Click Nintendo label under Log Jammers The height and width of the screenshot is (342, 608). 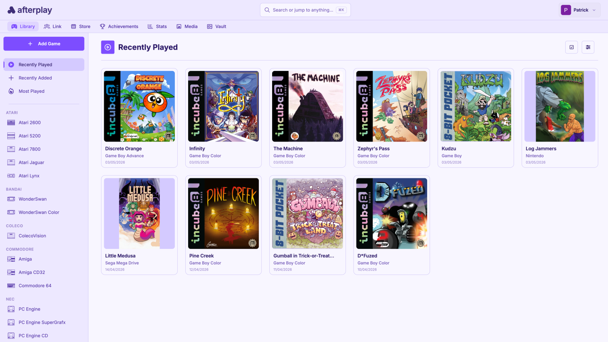[535, 156]
